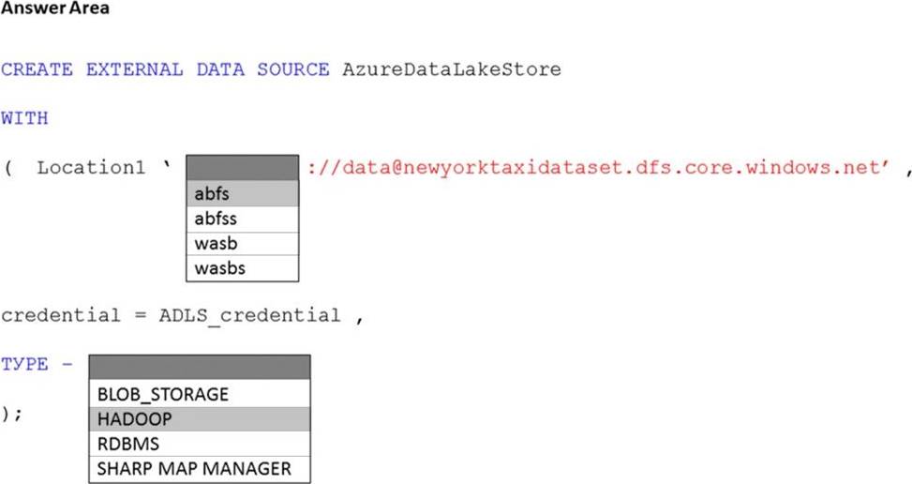Click the EXTERNAL keyword in the statement
The image size is (912, 484).
coord(134,69)
